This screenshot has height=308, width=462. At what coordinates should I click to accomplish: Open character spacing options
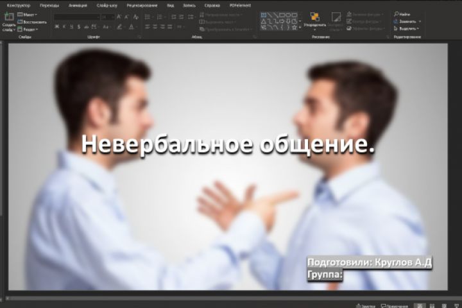94,27
